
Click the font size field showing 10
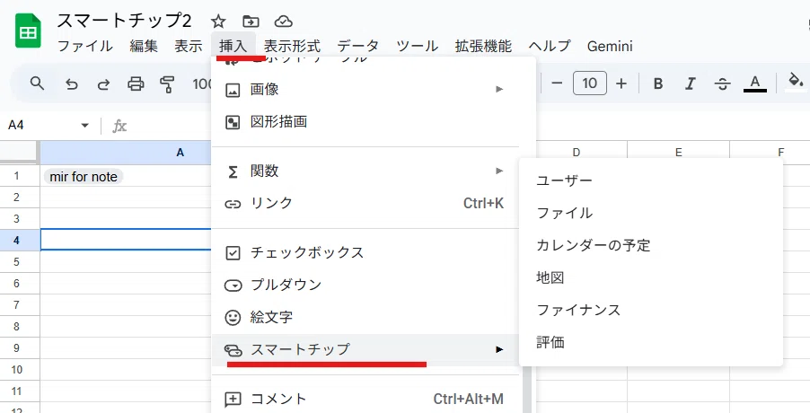click(589, 83)
